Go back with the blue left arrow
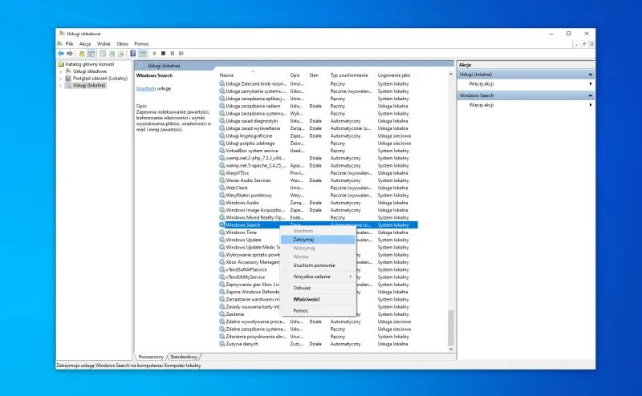 pos(61,54)
